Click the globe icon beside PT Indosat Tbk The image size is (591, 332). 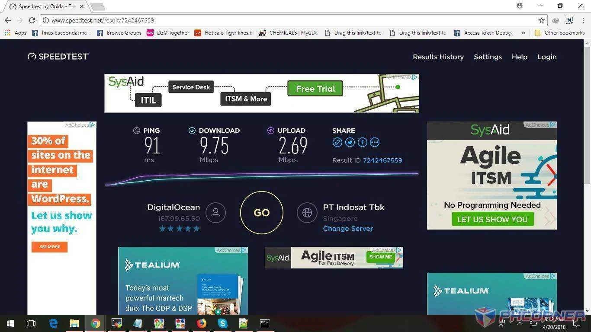307,213
